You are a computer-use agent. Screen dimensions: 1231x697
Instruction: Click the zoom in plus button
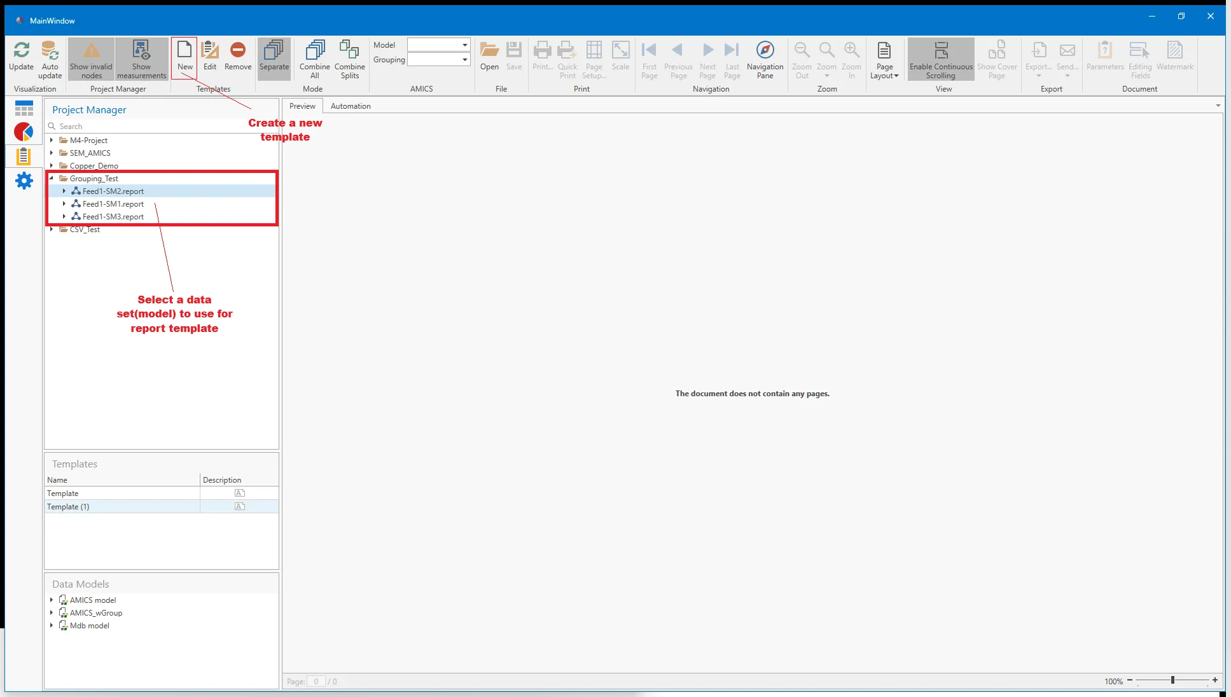point(1215,680)
